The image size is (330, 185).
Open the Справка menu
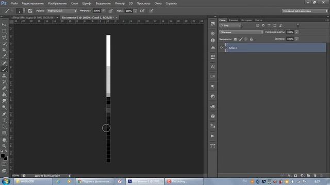pyautogui.click(x=171, y=4)
